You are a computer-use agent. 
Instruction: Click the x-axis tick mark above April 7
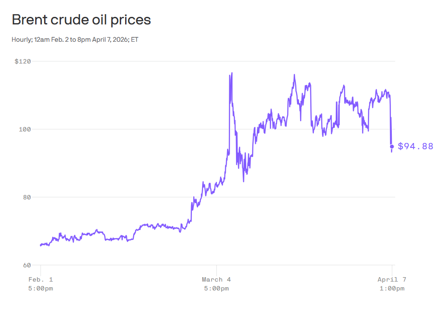tap(392, 268)
